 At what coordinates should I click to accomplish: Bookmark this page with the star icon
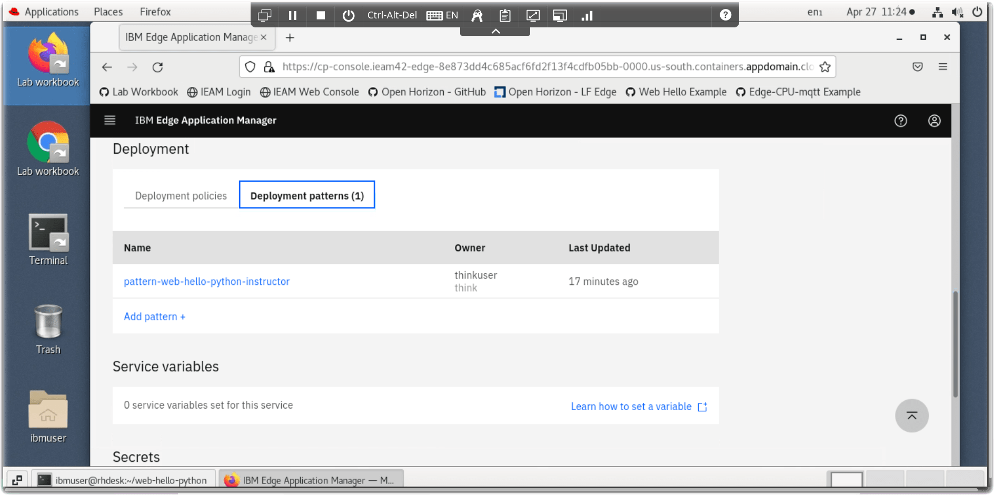coord(825,67)
